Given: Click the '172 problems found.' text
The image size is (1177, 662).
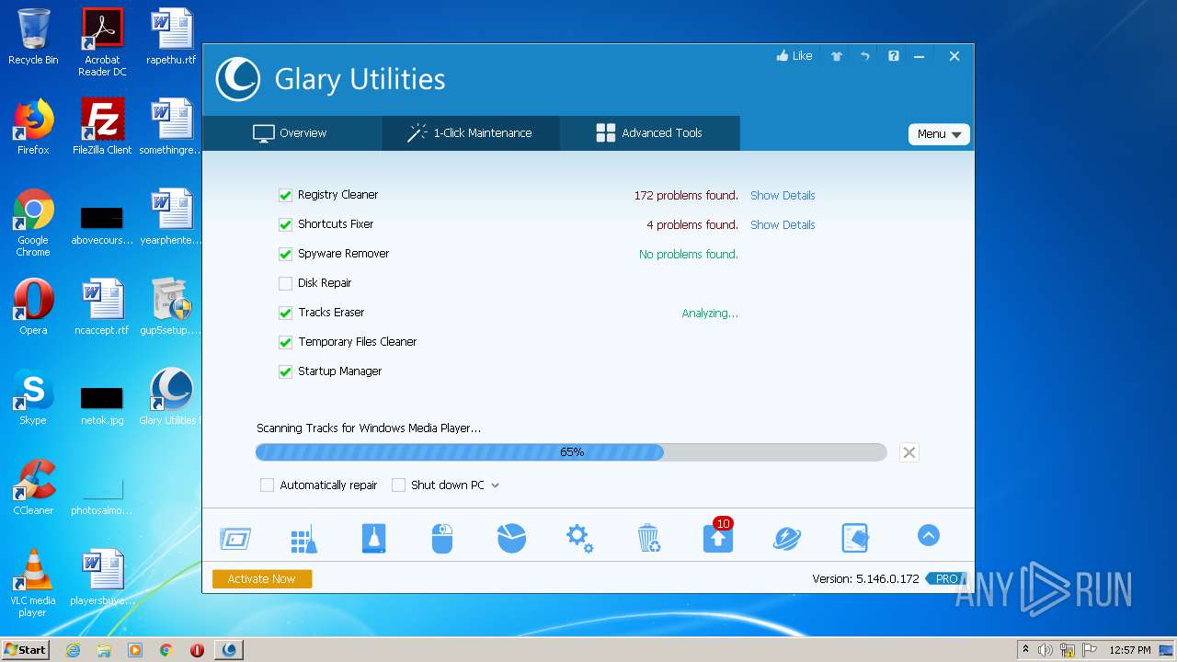Looking at the screenshot, I should 686,195.
